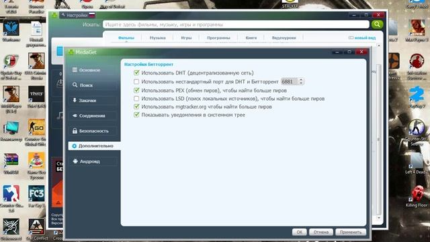Click the blue catalog list icon in main window
The width and height of the screenshot is (430, 242).
pyautogui.click(x=60, y=51)
